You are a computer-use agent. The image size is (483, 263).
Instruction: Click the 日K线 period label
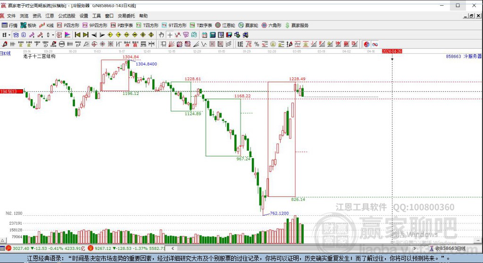(x=5, y=53)
